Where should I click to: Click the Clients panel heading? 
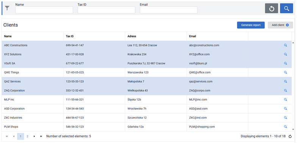(x=11, y=25)
